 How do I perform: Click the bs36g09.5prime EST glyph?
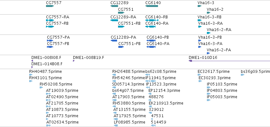click(x=242, y=74)
